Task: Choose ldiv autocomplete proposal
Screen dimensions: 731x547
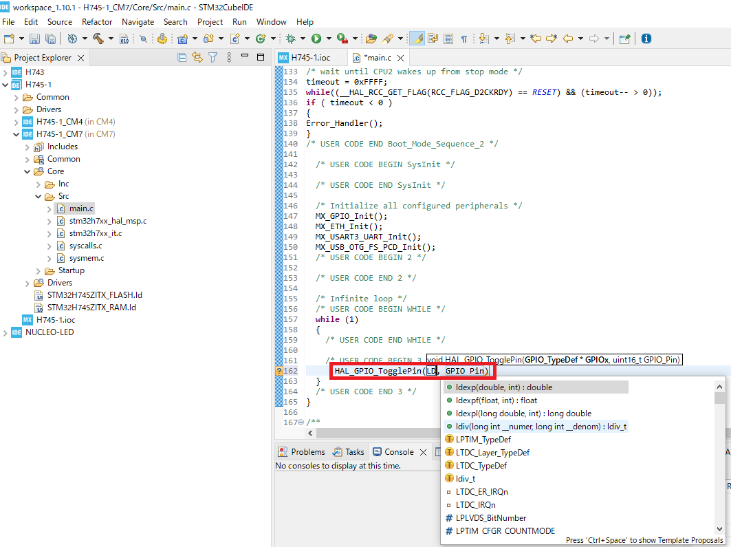Action: click(536, 426)
